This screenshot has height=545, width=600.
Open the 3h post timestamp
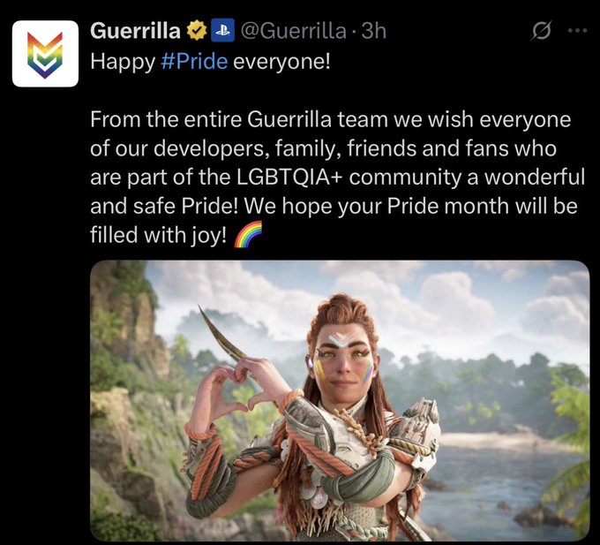[x=374, y=31]
